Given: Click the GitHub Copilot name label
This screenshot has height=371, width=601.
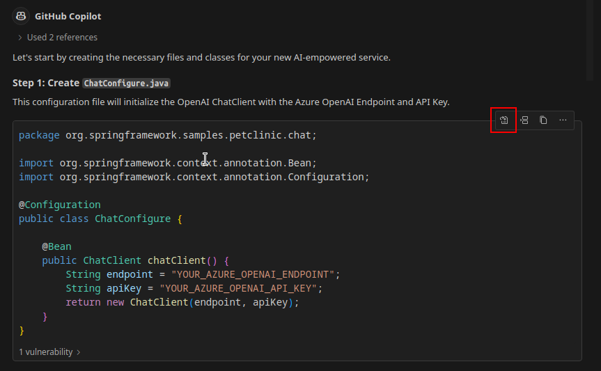Looking at the screenshot, I should click(x=68, y=16).
